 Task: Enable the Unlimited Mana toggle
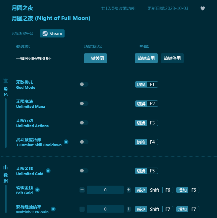[x=84, y=103]
